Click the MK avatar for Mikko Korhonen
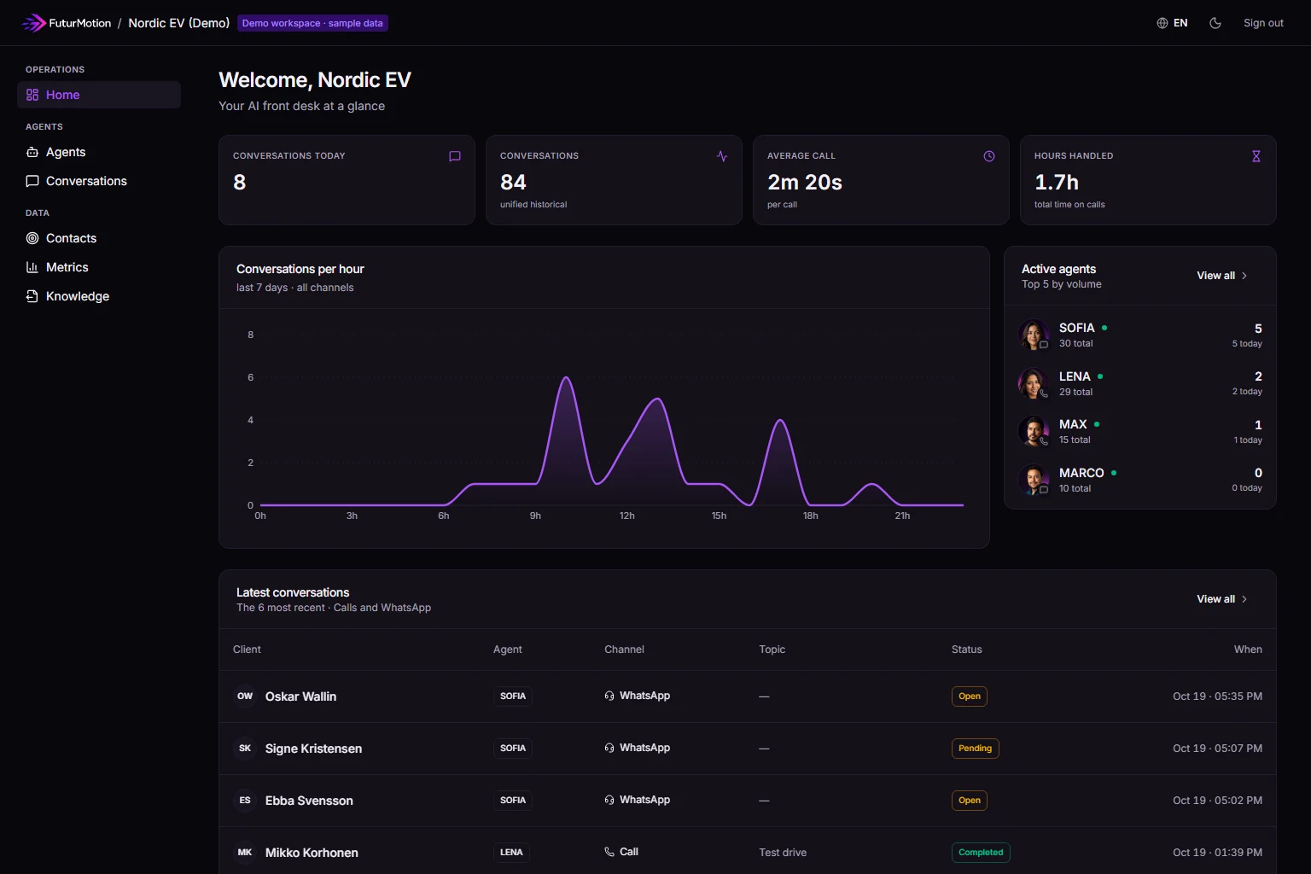Screen dimensions: 1311x874 coord(245,853)
